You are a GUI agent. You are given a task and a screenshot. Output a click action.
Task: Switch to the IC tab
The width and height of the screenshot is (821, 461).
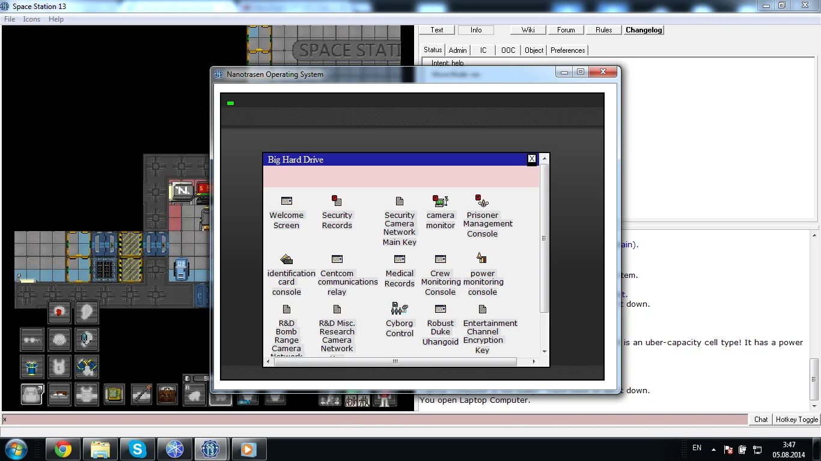(483, 50)
